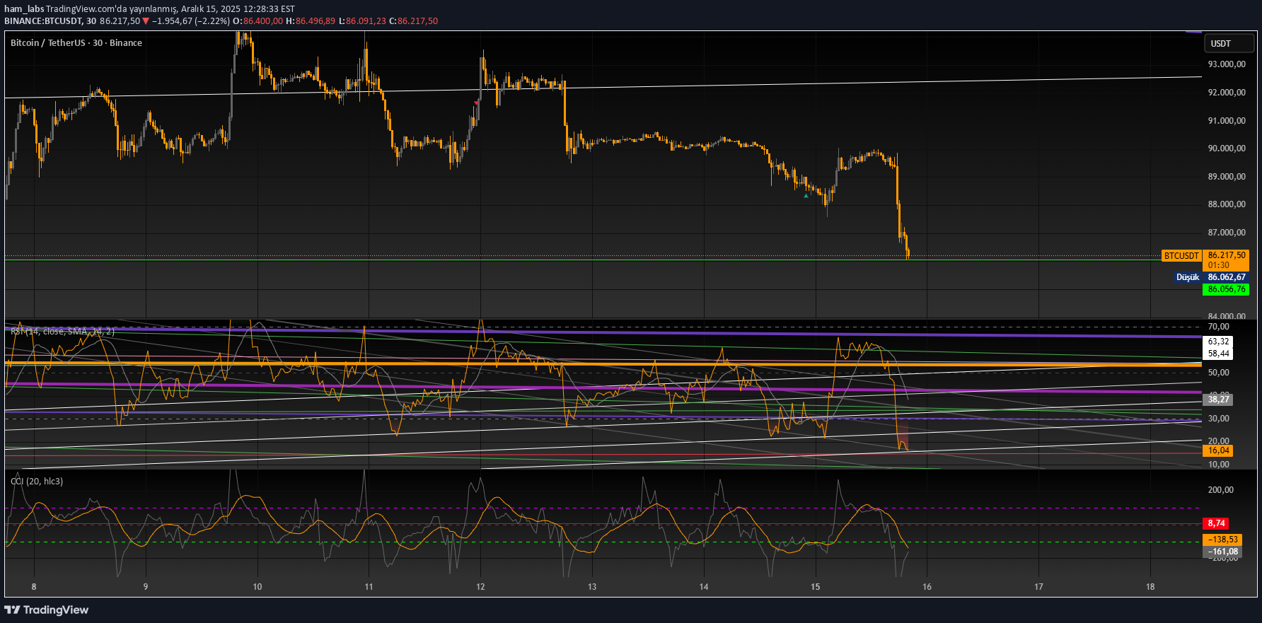Click the Düşük low-price label
This screenshot has width=1262, height=623.
[x=1188, y=277]
